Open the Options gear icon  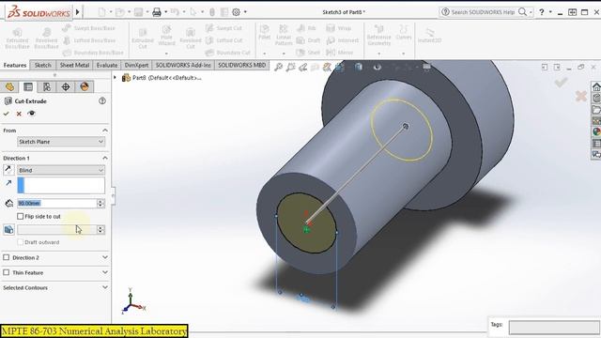[236, 12]
